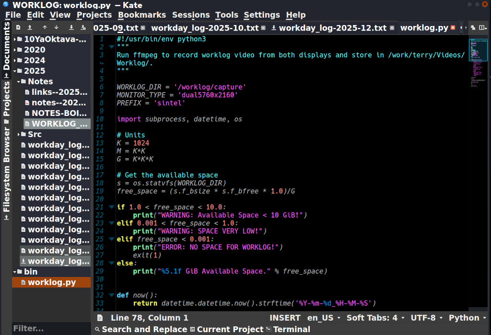Viewport: 491px width, 335px height.
Task: Open the Current Project panel
Action: click(x=227, y=329)
